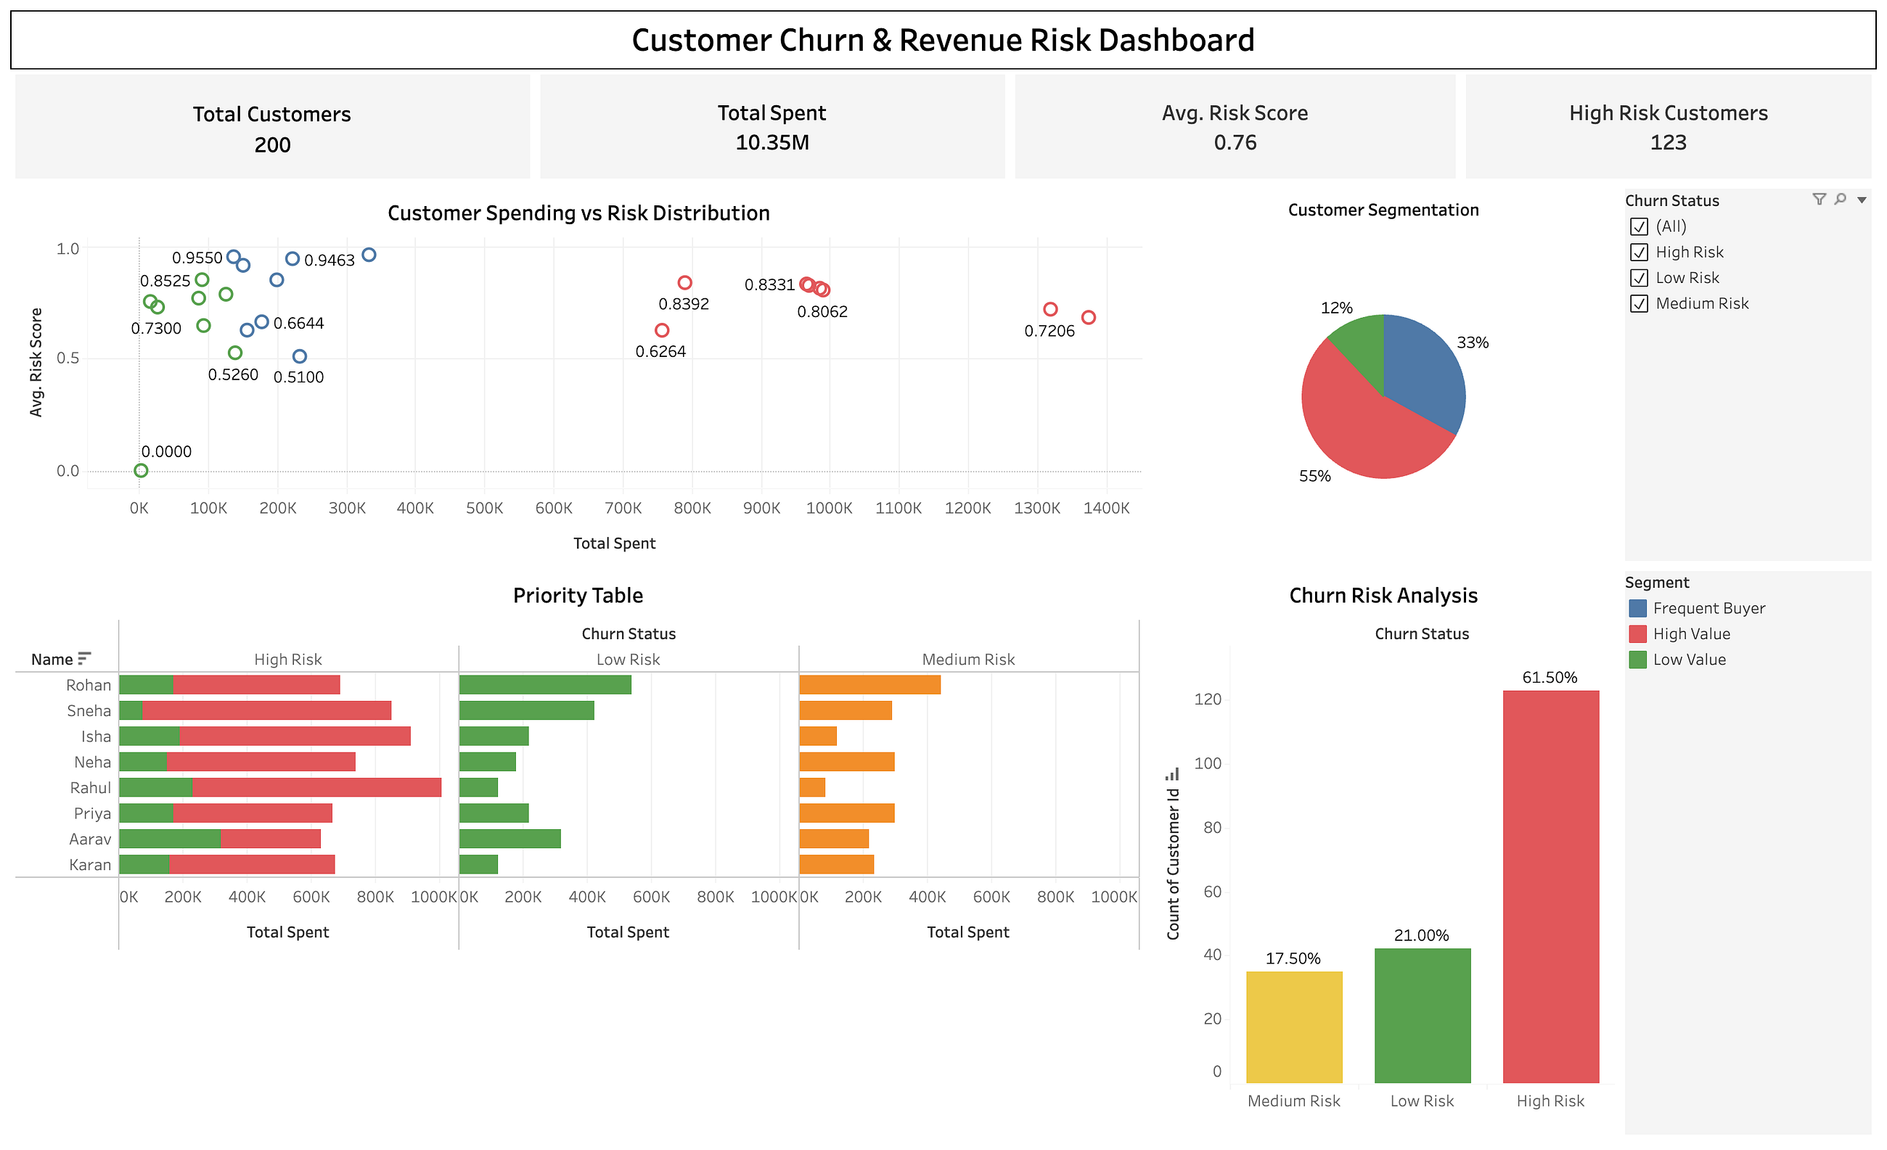The image size is (1887, 1150).
Task: Select the Rohan row name
Action: click(x=88, y=685)
